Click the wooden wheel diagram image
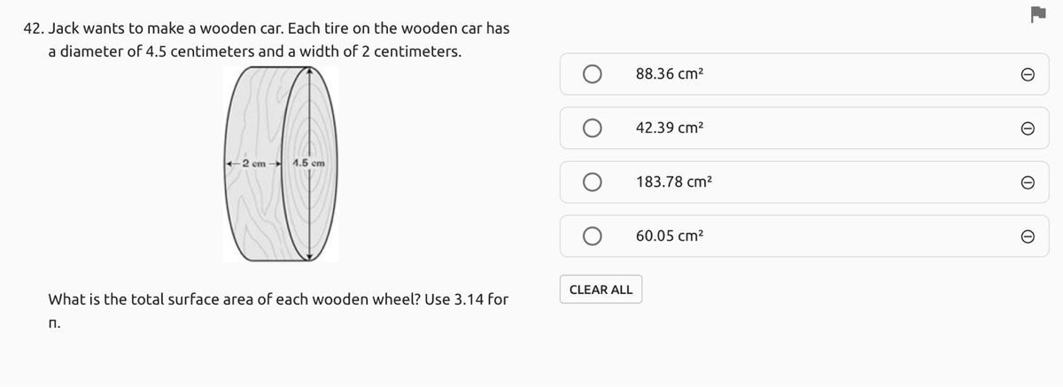 (x=280, y=163)
